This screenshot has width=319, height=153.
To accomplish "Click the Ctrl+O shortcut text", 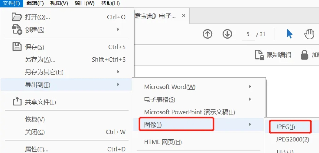I will click(x=116, y=17).
